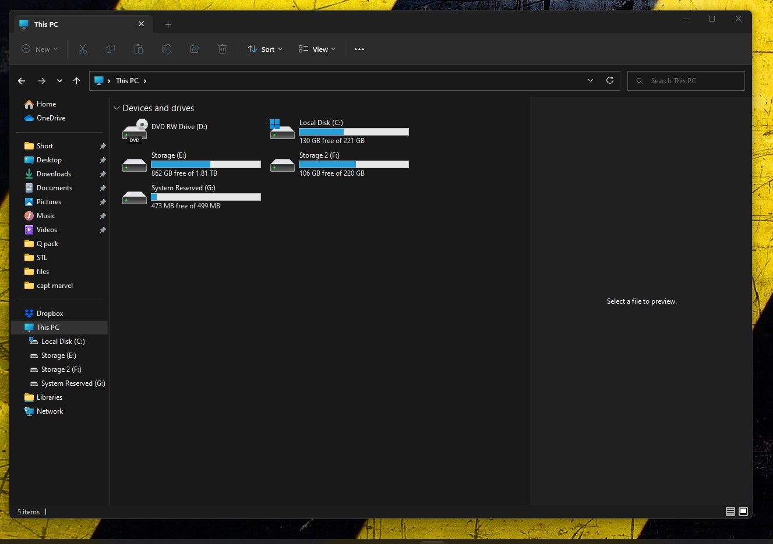Switch to details view layout icon
Image resolution: width=773 pixels, height=544 pixels.
click(x=730, y=511)
